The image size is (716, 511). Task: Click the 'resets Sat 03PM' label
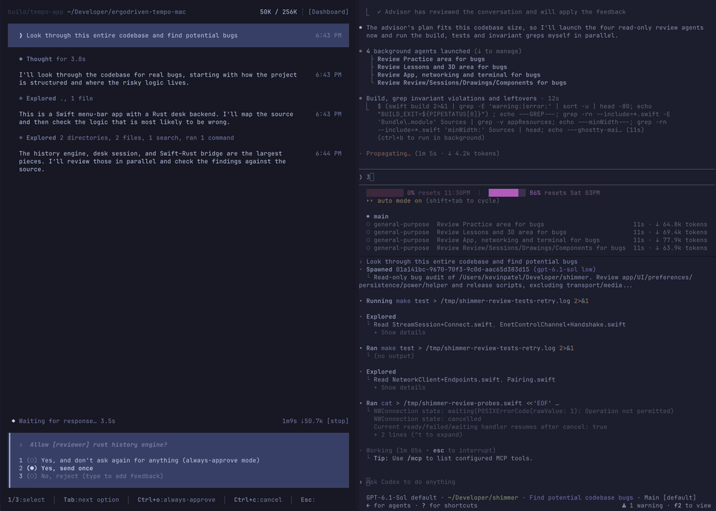point(571,193)
